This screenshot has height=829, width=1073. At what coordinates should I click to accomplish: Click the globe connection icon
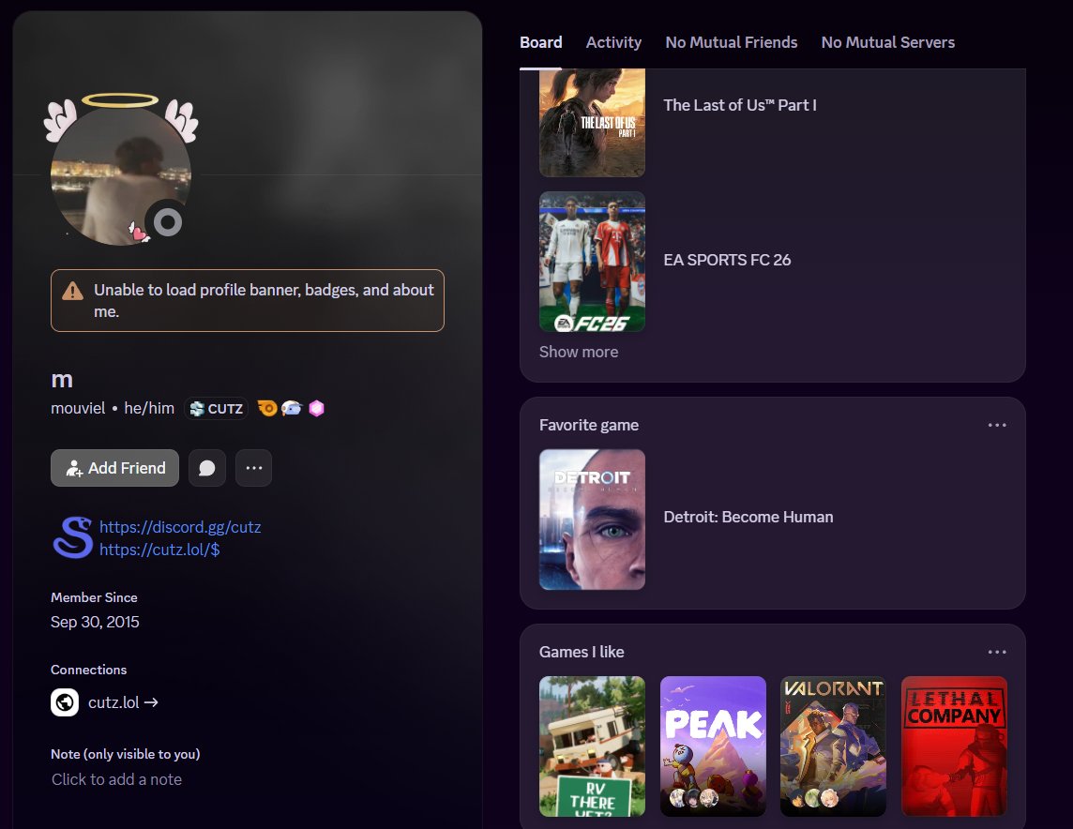click(65, 702)
